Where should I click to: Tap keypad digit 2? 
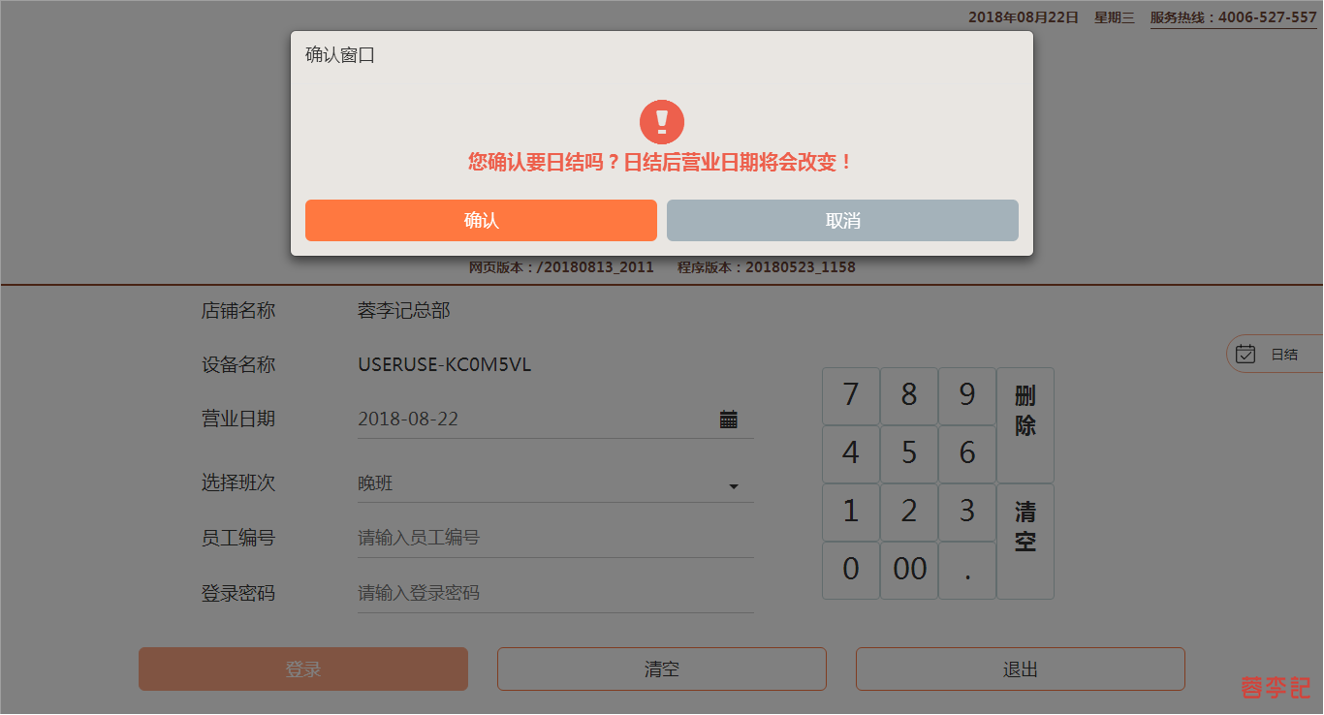pos(909,512)
